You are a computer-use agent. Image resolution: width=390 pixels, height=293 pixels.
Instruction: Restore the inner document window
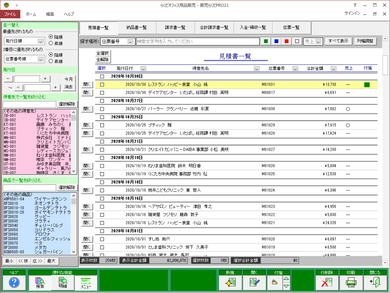tap(375, 14)
